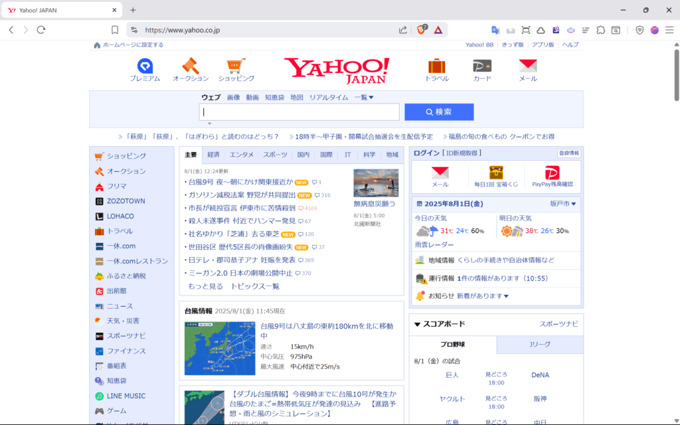Expand search options arrow below search box
The height and width of the screenshot is (425, 680).
209,124
